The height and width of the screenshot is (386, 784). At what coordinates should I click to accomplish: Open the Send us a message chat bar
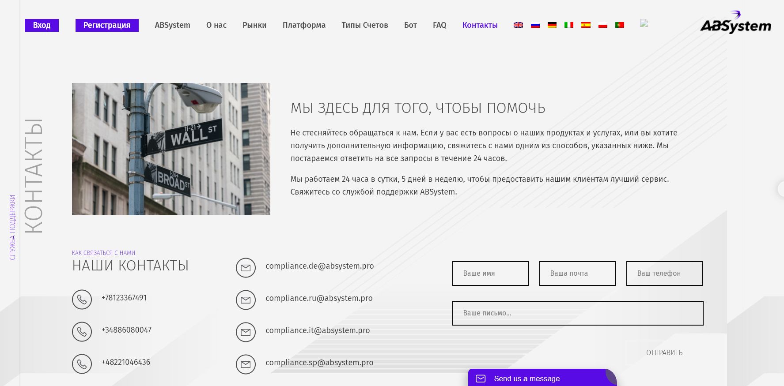tap(542, 378)
